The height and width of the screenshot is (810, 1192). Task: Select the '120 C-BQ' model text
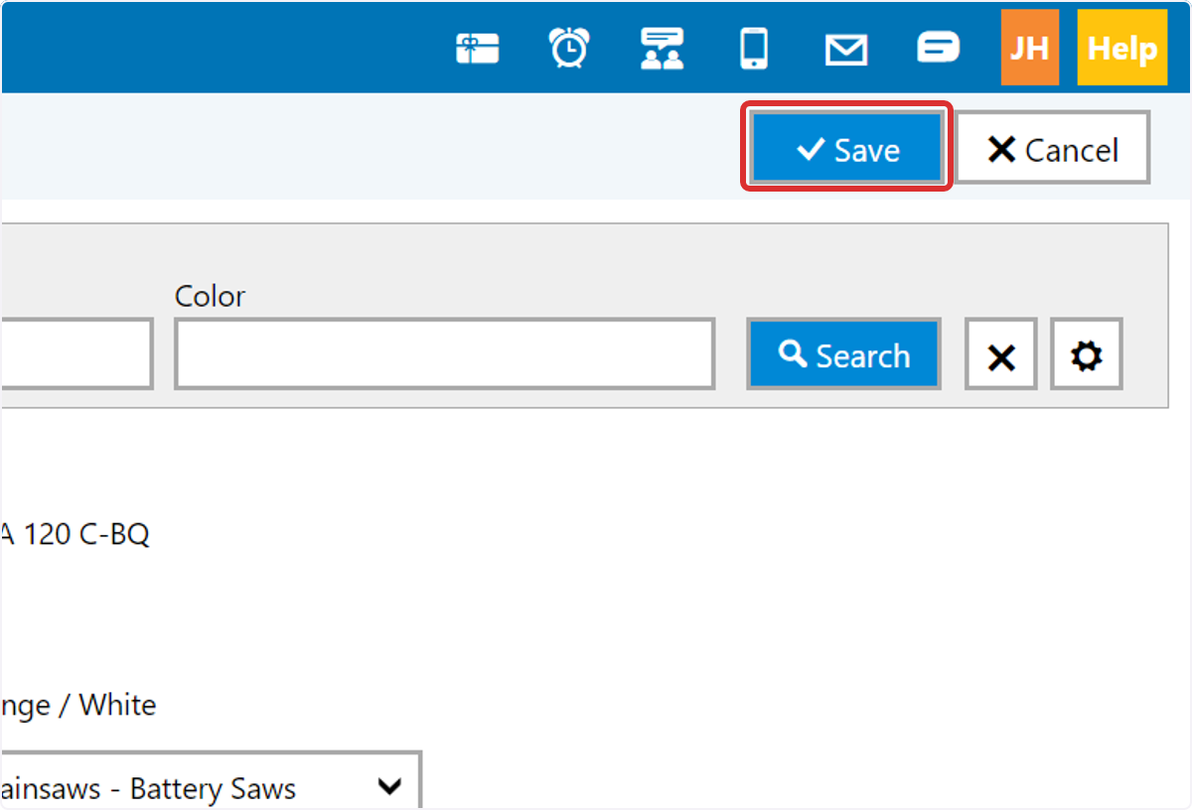tap(86, 535)
